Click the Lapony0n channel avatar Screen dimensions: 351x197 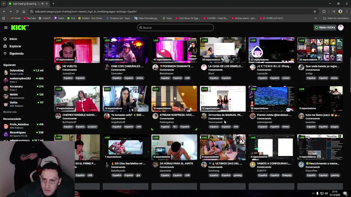pos(253,67)
